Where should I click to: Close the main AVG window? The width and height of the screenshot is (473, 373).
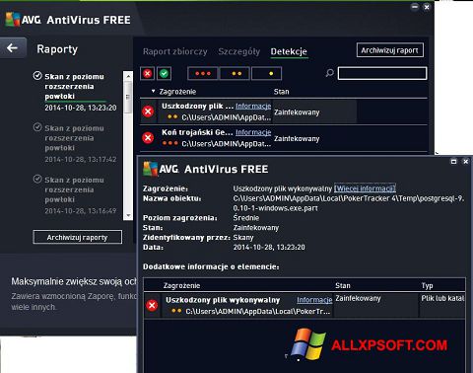(427, 7)
